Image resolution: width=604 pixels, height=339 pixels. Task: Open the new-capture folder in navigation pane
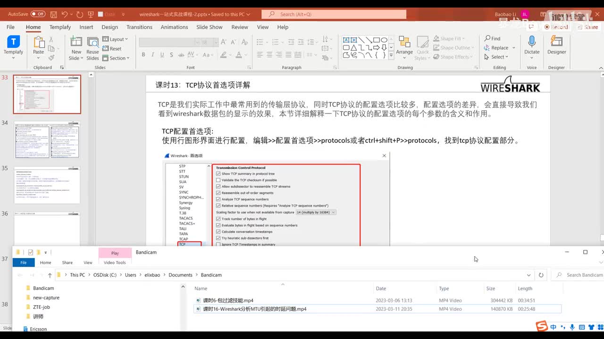tap(46, 298)
